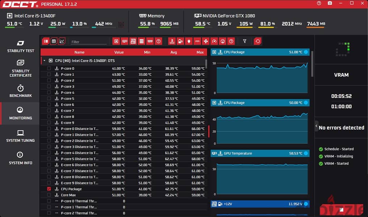Take screenshot with camera icon
The width and height of the screenshot is (368, 217).
pyautogui.click(x=330, y=3)
